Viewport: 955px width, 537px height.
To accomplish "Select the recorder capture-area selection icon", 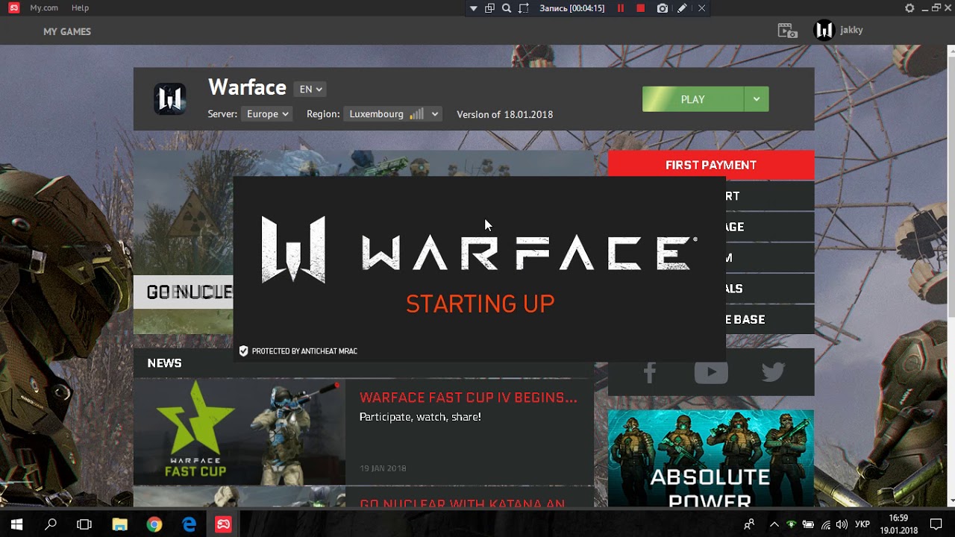I will 524,8.
